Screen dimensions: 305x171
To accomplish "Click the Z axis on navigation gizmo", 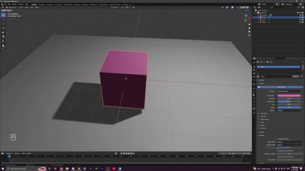I will [246, 15].
